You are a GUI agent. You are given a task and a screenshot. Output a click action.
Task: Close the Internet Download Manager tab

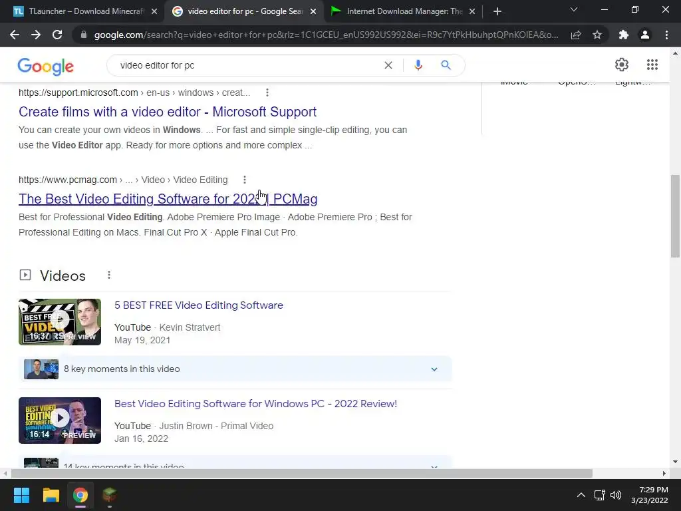(472, 12)
